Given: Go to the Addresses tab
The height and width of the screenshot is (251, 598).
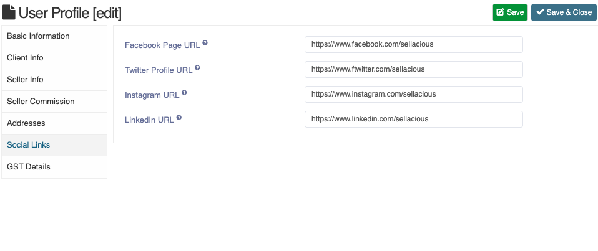Looking at the screenshot, I should pos(54,123).
